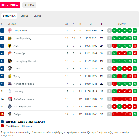
Task: Click Ολυμπιακός gray question mark form box
Action: click(x=109, y=31)
